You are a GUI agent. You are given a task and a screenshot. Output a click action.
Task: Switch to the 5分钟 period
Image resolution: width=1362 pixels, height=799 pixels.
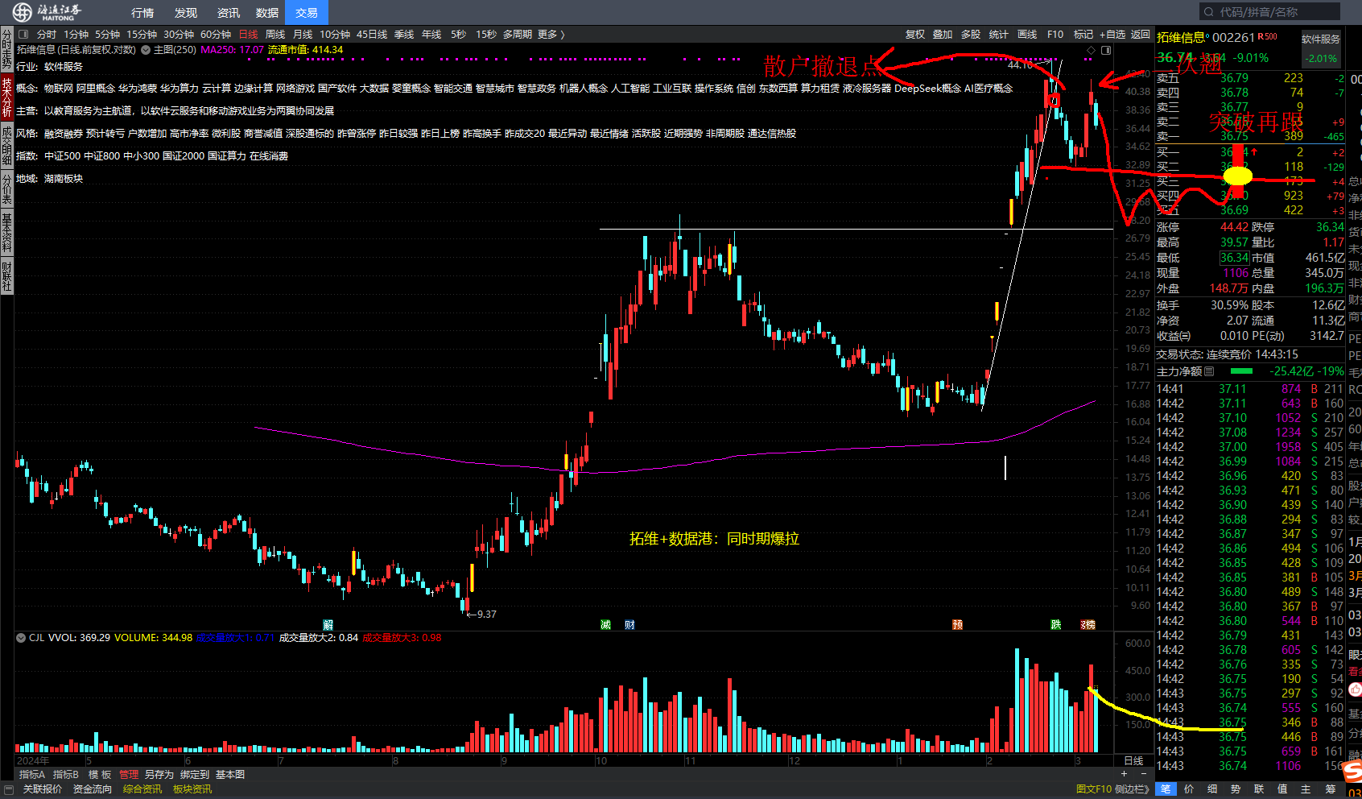[x=107, y=35]
